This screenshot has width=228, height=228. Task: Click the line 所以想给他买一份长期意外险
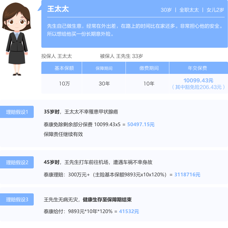tap(80, 34)
